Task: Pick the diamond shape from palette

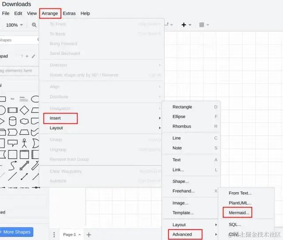Action: click(x=24, y=110)
